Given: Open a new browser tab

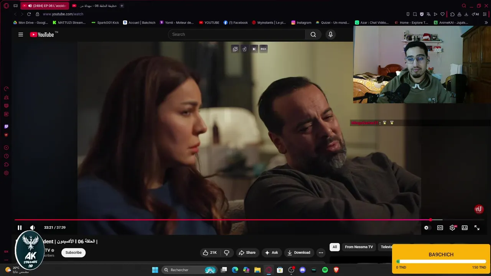Looking at the screenshot, I should [x=122, y=6].
